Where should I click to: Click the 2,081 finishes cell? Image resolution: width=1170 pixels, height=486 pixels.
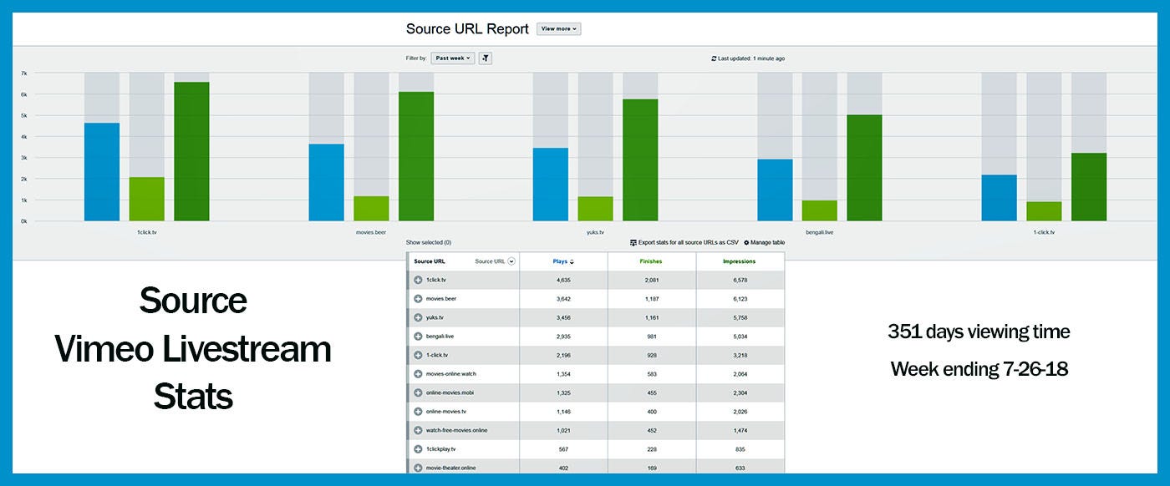pyautogui.click(x=652, y=280)
